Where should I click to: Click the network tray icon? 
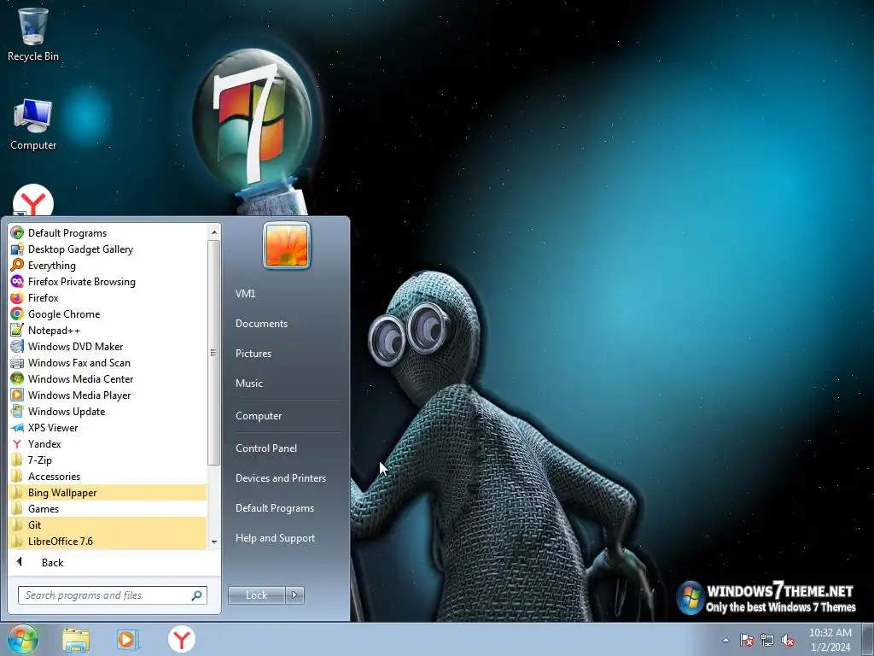click(767, 640)
